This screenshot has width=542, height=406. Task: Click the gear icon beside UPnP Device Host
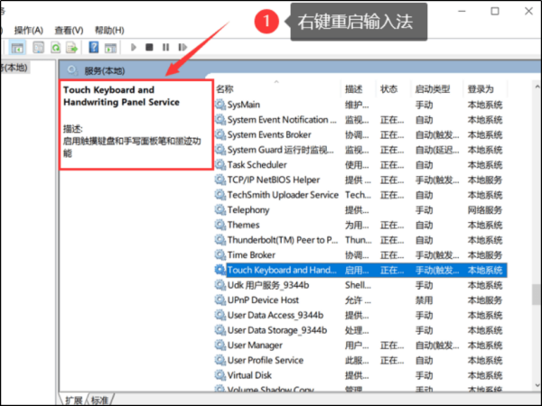pos(220,300)
